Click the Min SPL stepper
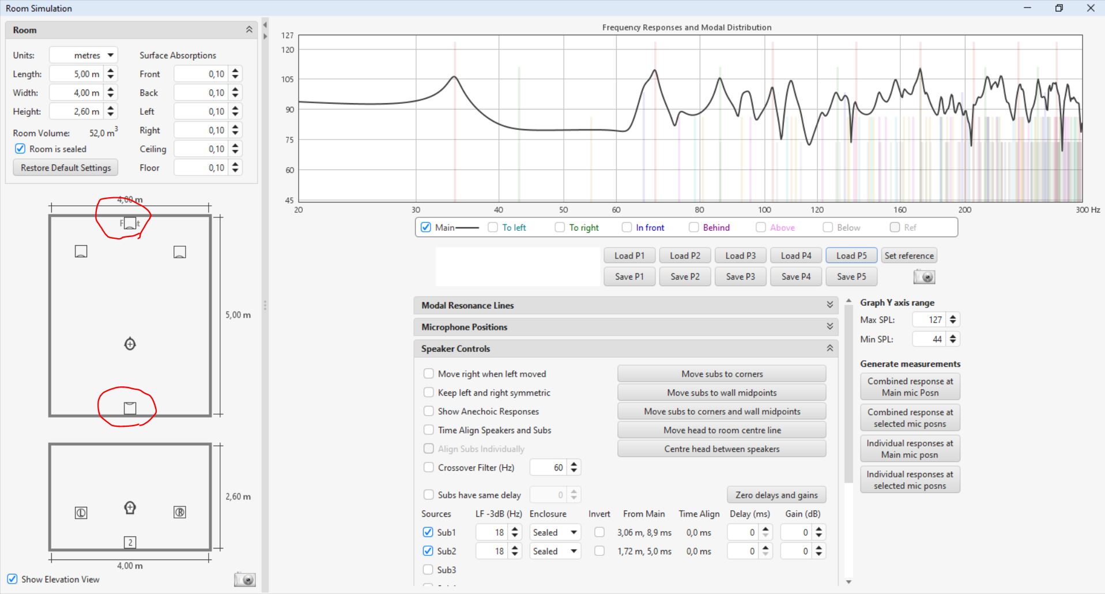This screenshot has width=1105, height=594. (953, 339)
